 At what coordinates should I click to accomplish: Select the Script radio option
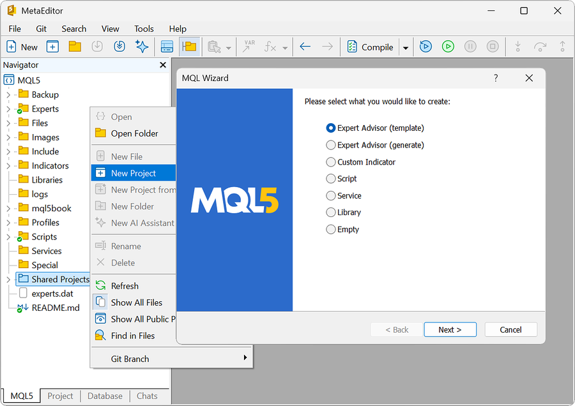(x=341, y=179)
